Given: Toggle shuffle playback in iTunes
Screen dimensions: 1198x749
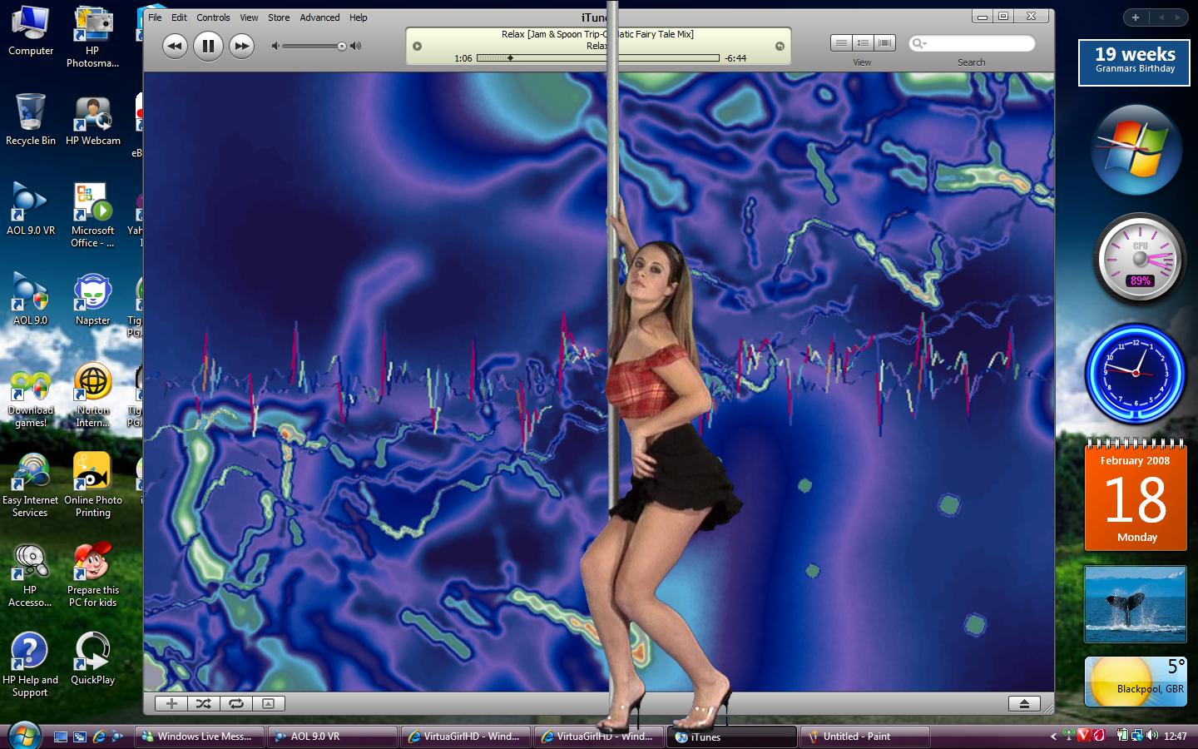Looking at the screenshot, I should tap(203, 703).
